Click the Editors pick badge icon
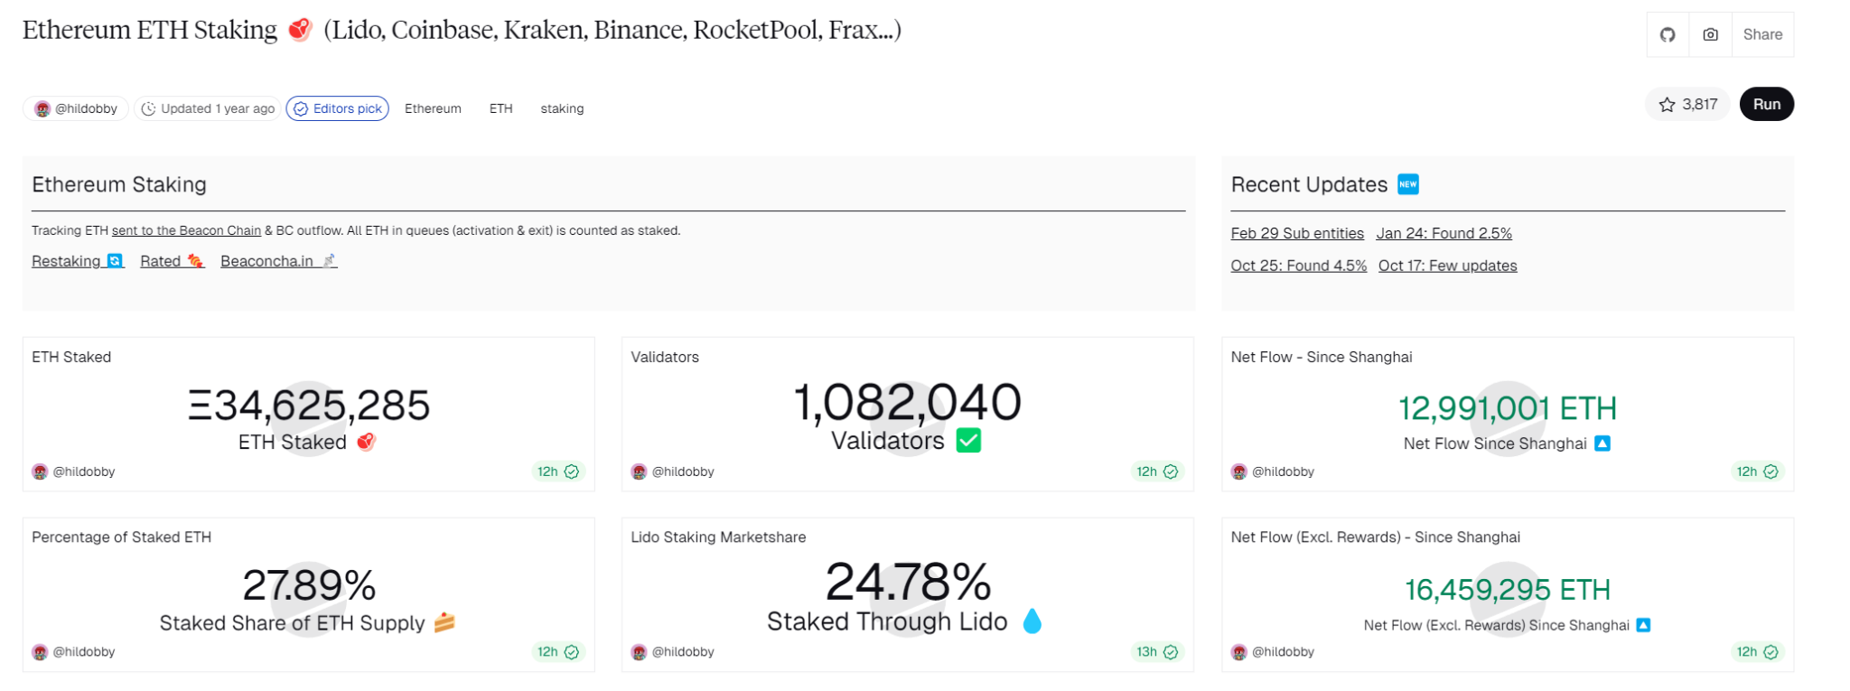The width and height of the screenshot is (1850, 691). point(299,108)
